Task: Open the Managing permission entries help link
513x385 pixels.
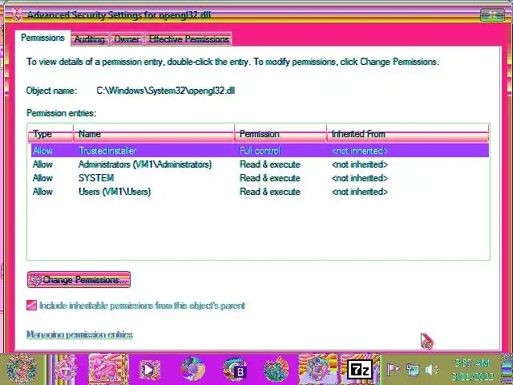Action: click(x=79, y=334)
